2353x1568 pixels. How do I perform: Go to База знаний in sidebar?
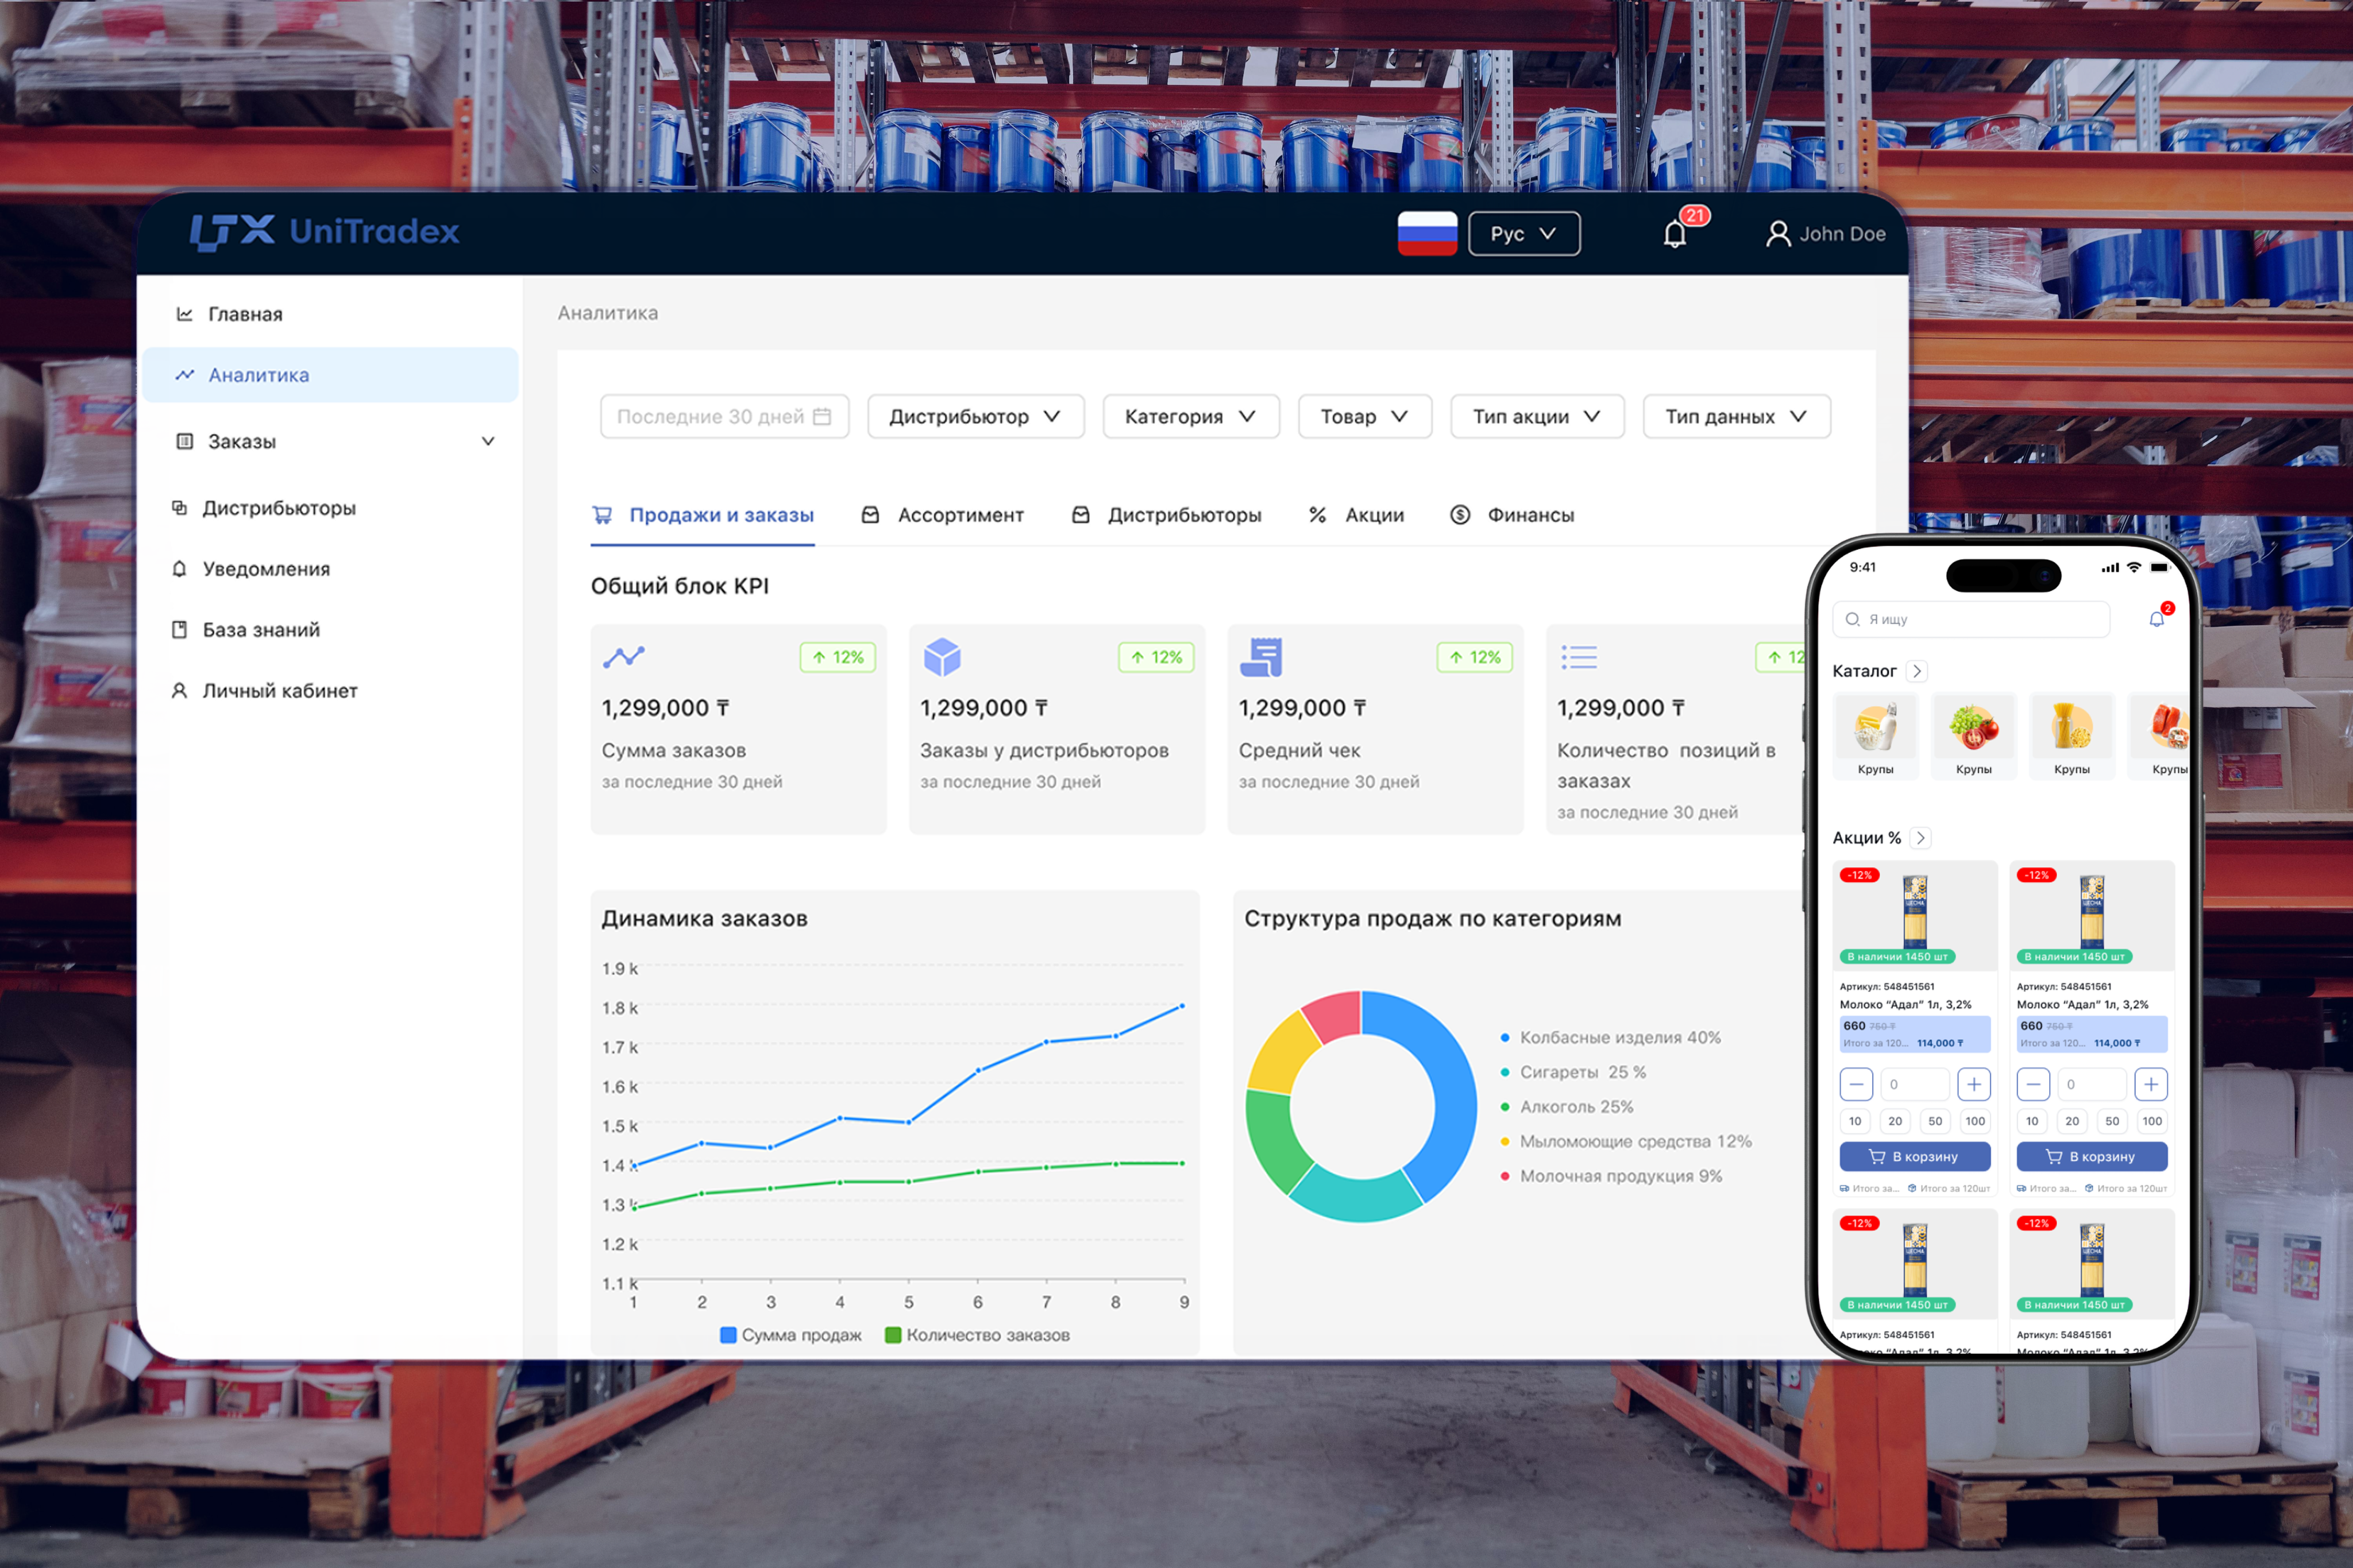(x=260, y=630)
